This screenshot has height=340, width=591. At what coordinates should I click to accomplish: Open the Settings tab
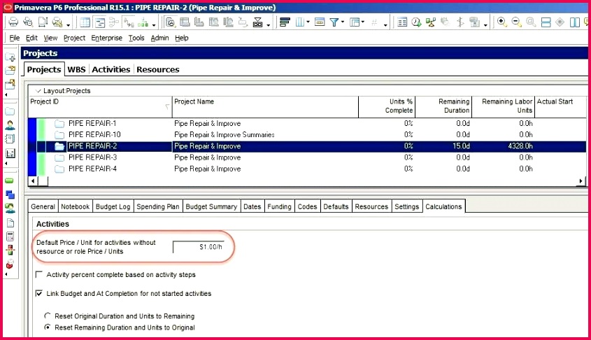[x=406, y=206]
